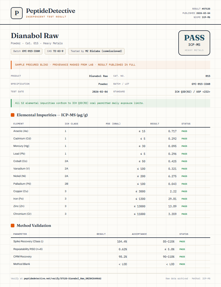Click the Copper (Cu) row label
The image size is (221, 287).
click(21, 191)
